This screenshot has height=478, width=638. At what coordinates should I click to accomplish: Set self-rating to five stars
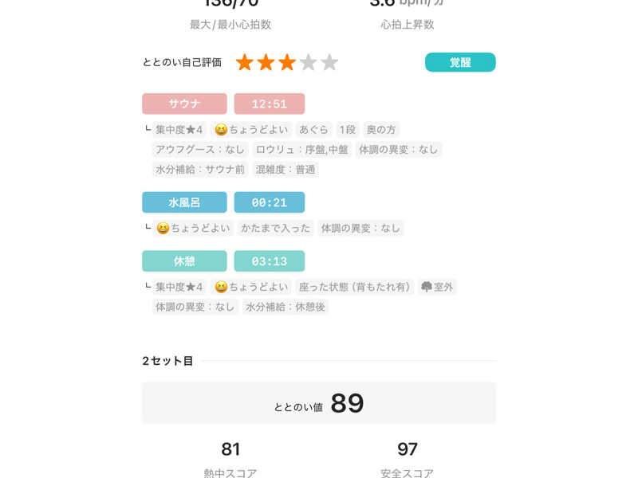pos(329,62)
